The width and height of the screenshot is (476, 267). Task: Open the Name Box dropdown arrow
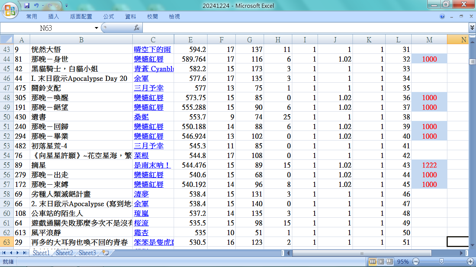coord(97,28)
